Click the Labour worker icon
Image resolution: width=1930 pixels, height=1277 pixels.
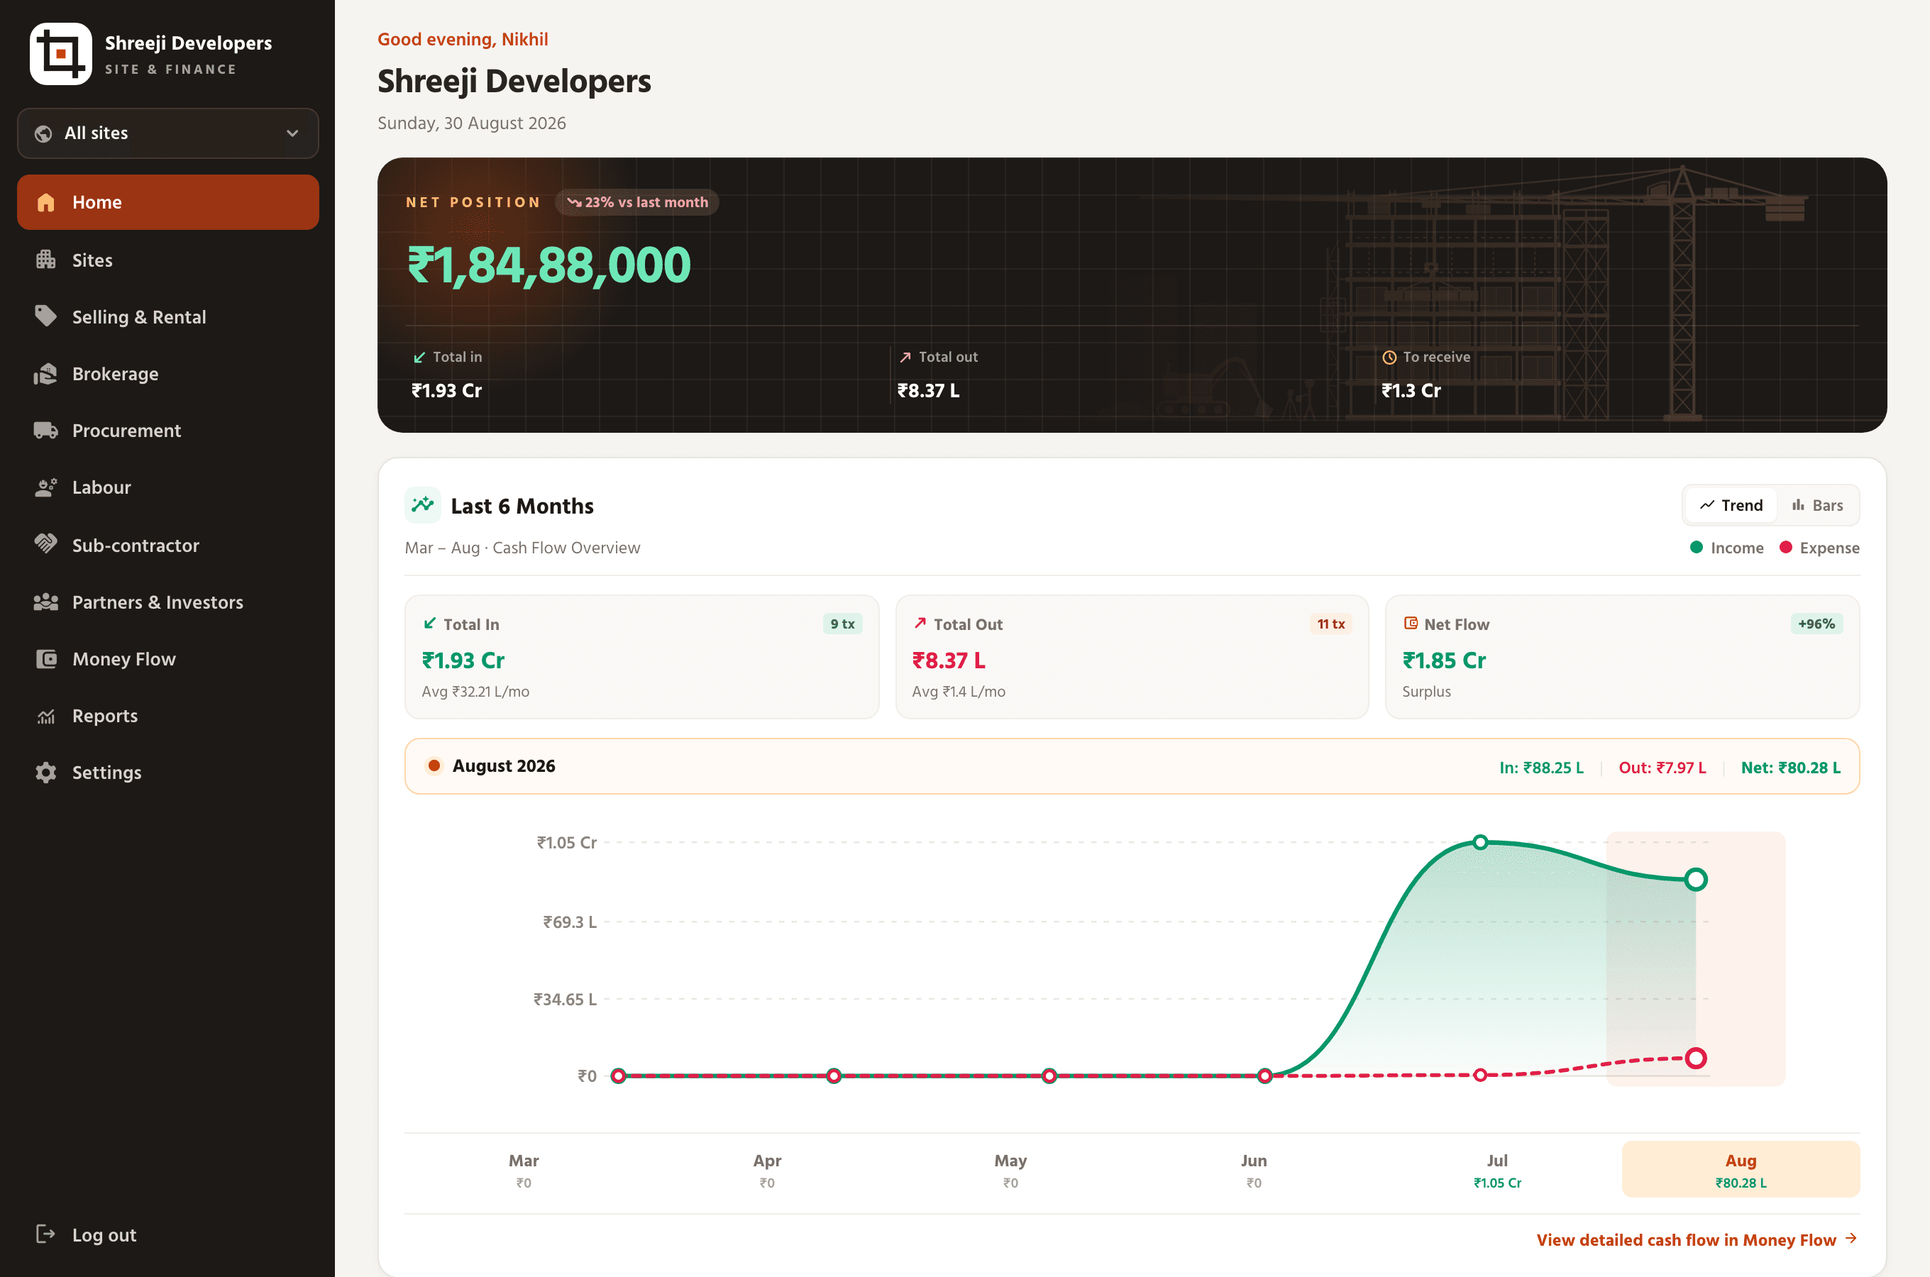pyautogui.click(x=46, y=487)
